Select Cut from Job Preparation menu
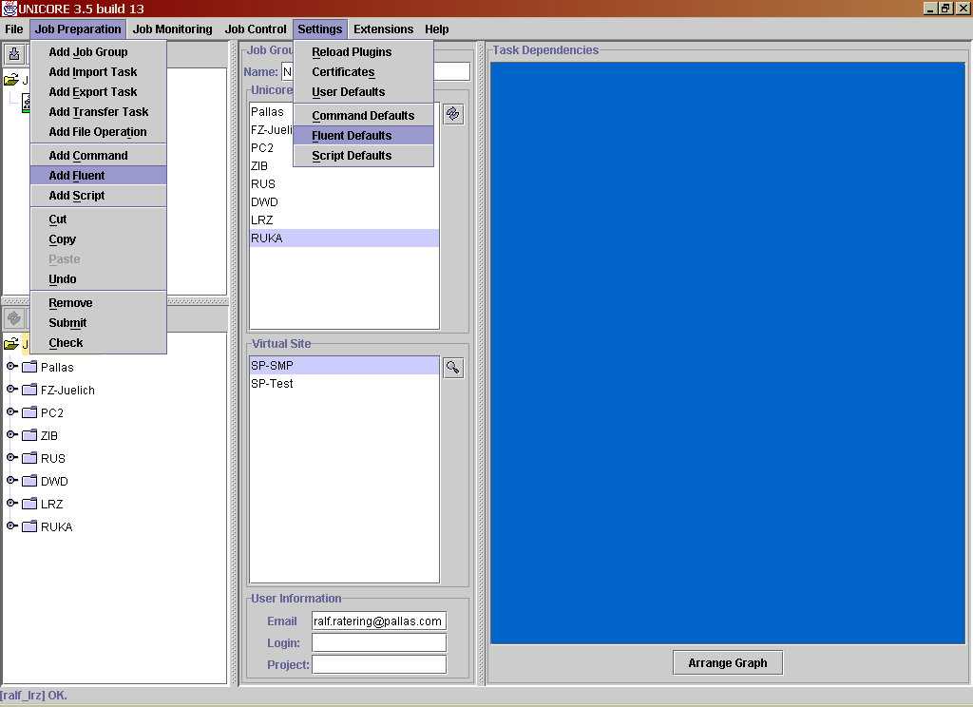The image size is (973, 707). pyautogui.click(x=99, y=220)
